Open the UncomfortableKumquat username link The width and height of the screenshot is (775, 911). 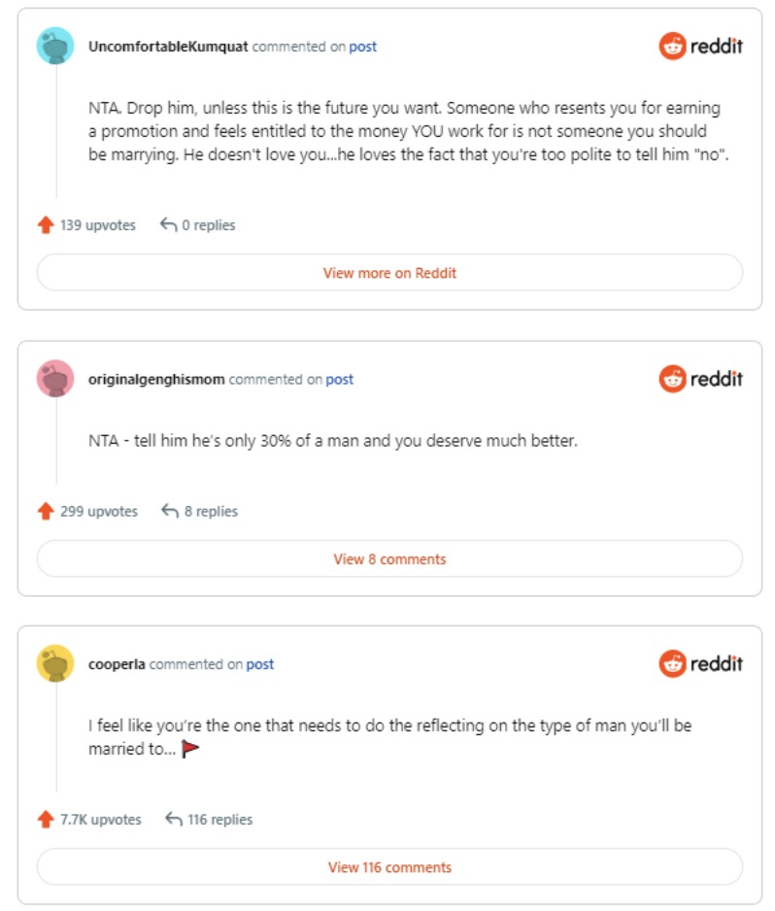tap(168, 47)
